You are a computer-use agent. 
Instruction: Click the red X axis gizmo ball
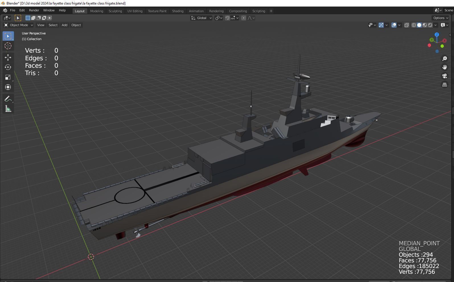(x=445, y=41)
